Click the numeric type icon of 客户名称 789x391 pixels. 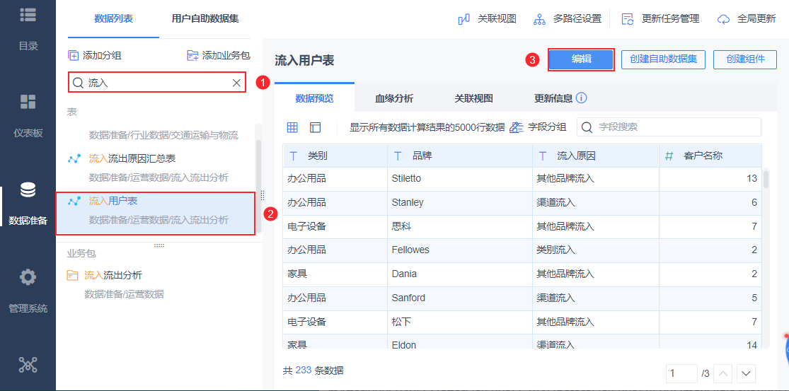point(669,156)
